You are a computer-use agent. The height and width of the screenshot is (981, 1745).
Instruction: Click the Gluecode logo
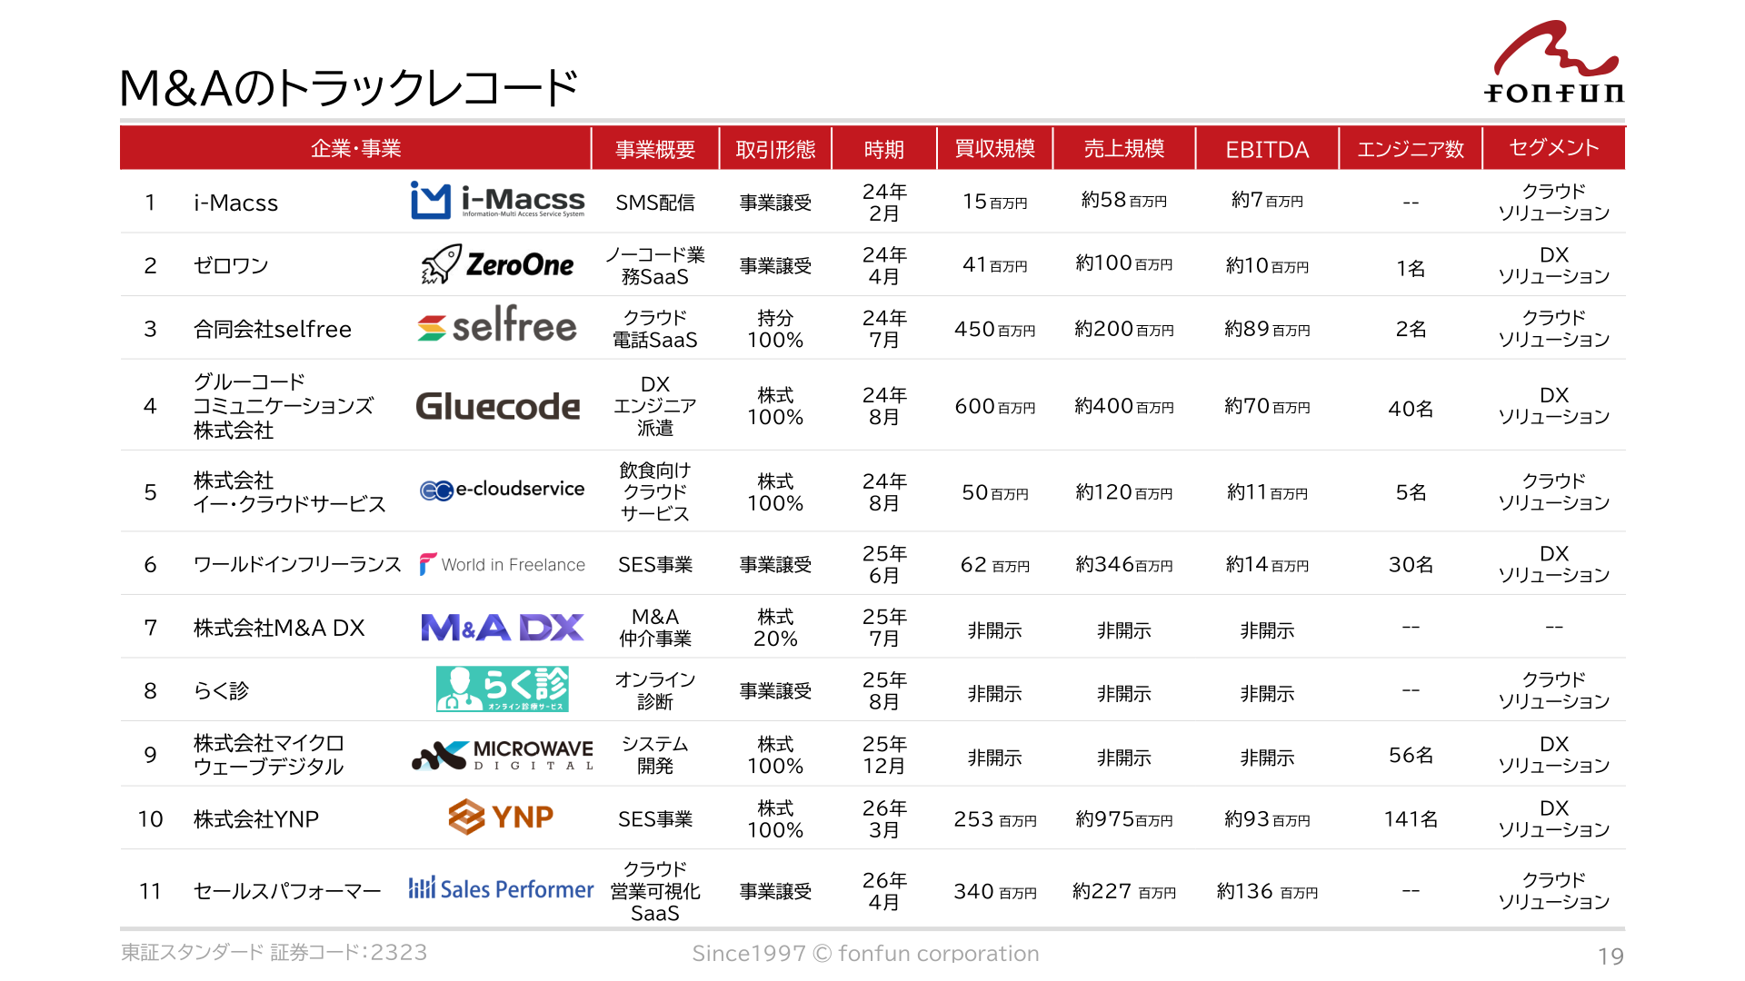497,406
